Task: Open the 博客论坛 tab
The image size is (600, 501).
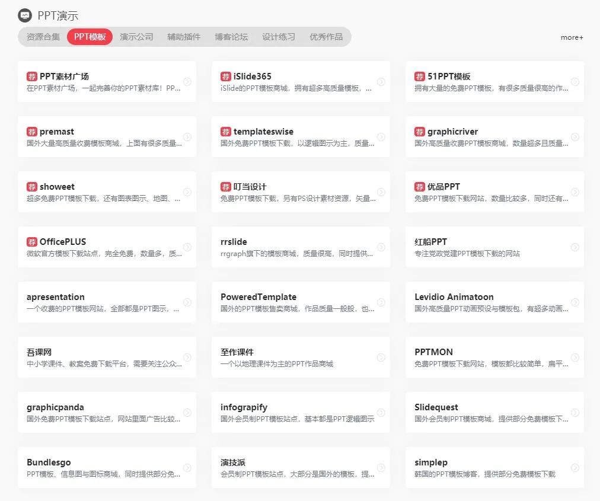Action: (231, 37)
